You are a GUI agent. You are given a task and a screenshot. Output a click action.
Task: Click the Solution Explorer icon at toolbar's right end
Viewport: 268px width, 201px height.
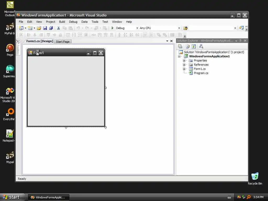point(241,28)
